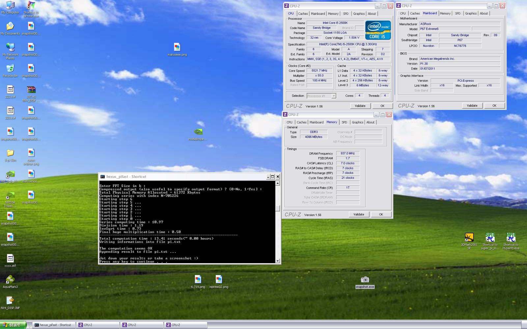The width and height of the screenshot is (527, 329).
Task: Select the 223.cvf file icon
Action: (10, 113)
